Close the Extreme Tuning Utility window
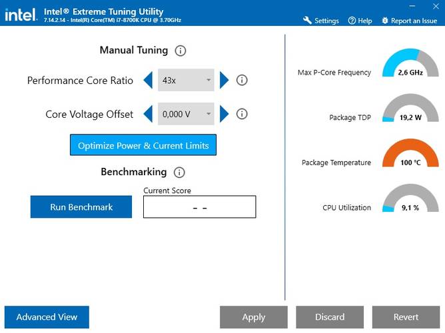445x333 pixels. [x=436, y=6]
